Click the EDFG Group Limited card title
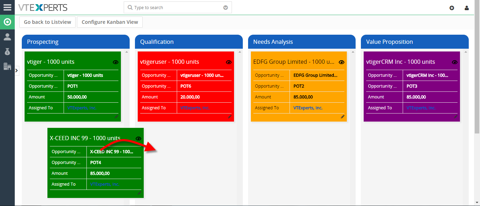This screenshot has width=480, height=206. (294, 62)
